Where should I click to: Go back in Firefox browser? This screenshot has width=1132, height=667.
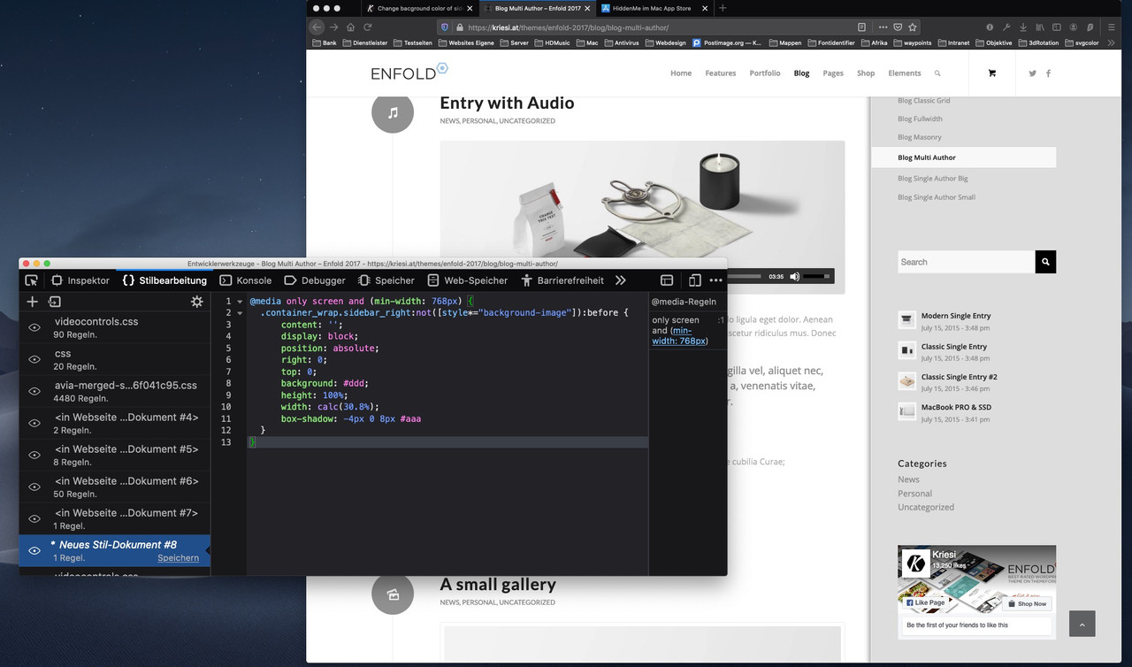tap(317, 27)
